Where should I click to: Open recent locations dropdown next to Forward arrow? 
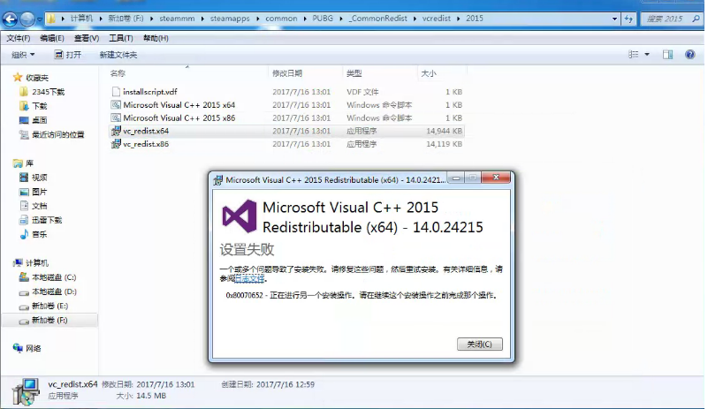[39, 19]
